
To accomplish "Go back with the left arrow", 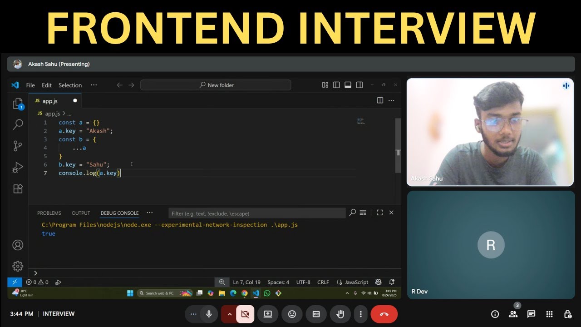I will click(x=120, y=85).
